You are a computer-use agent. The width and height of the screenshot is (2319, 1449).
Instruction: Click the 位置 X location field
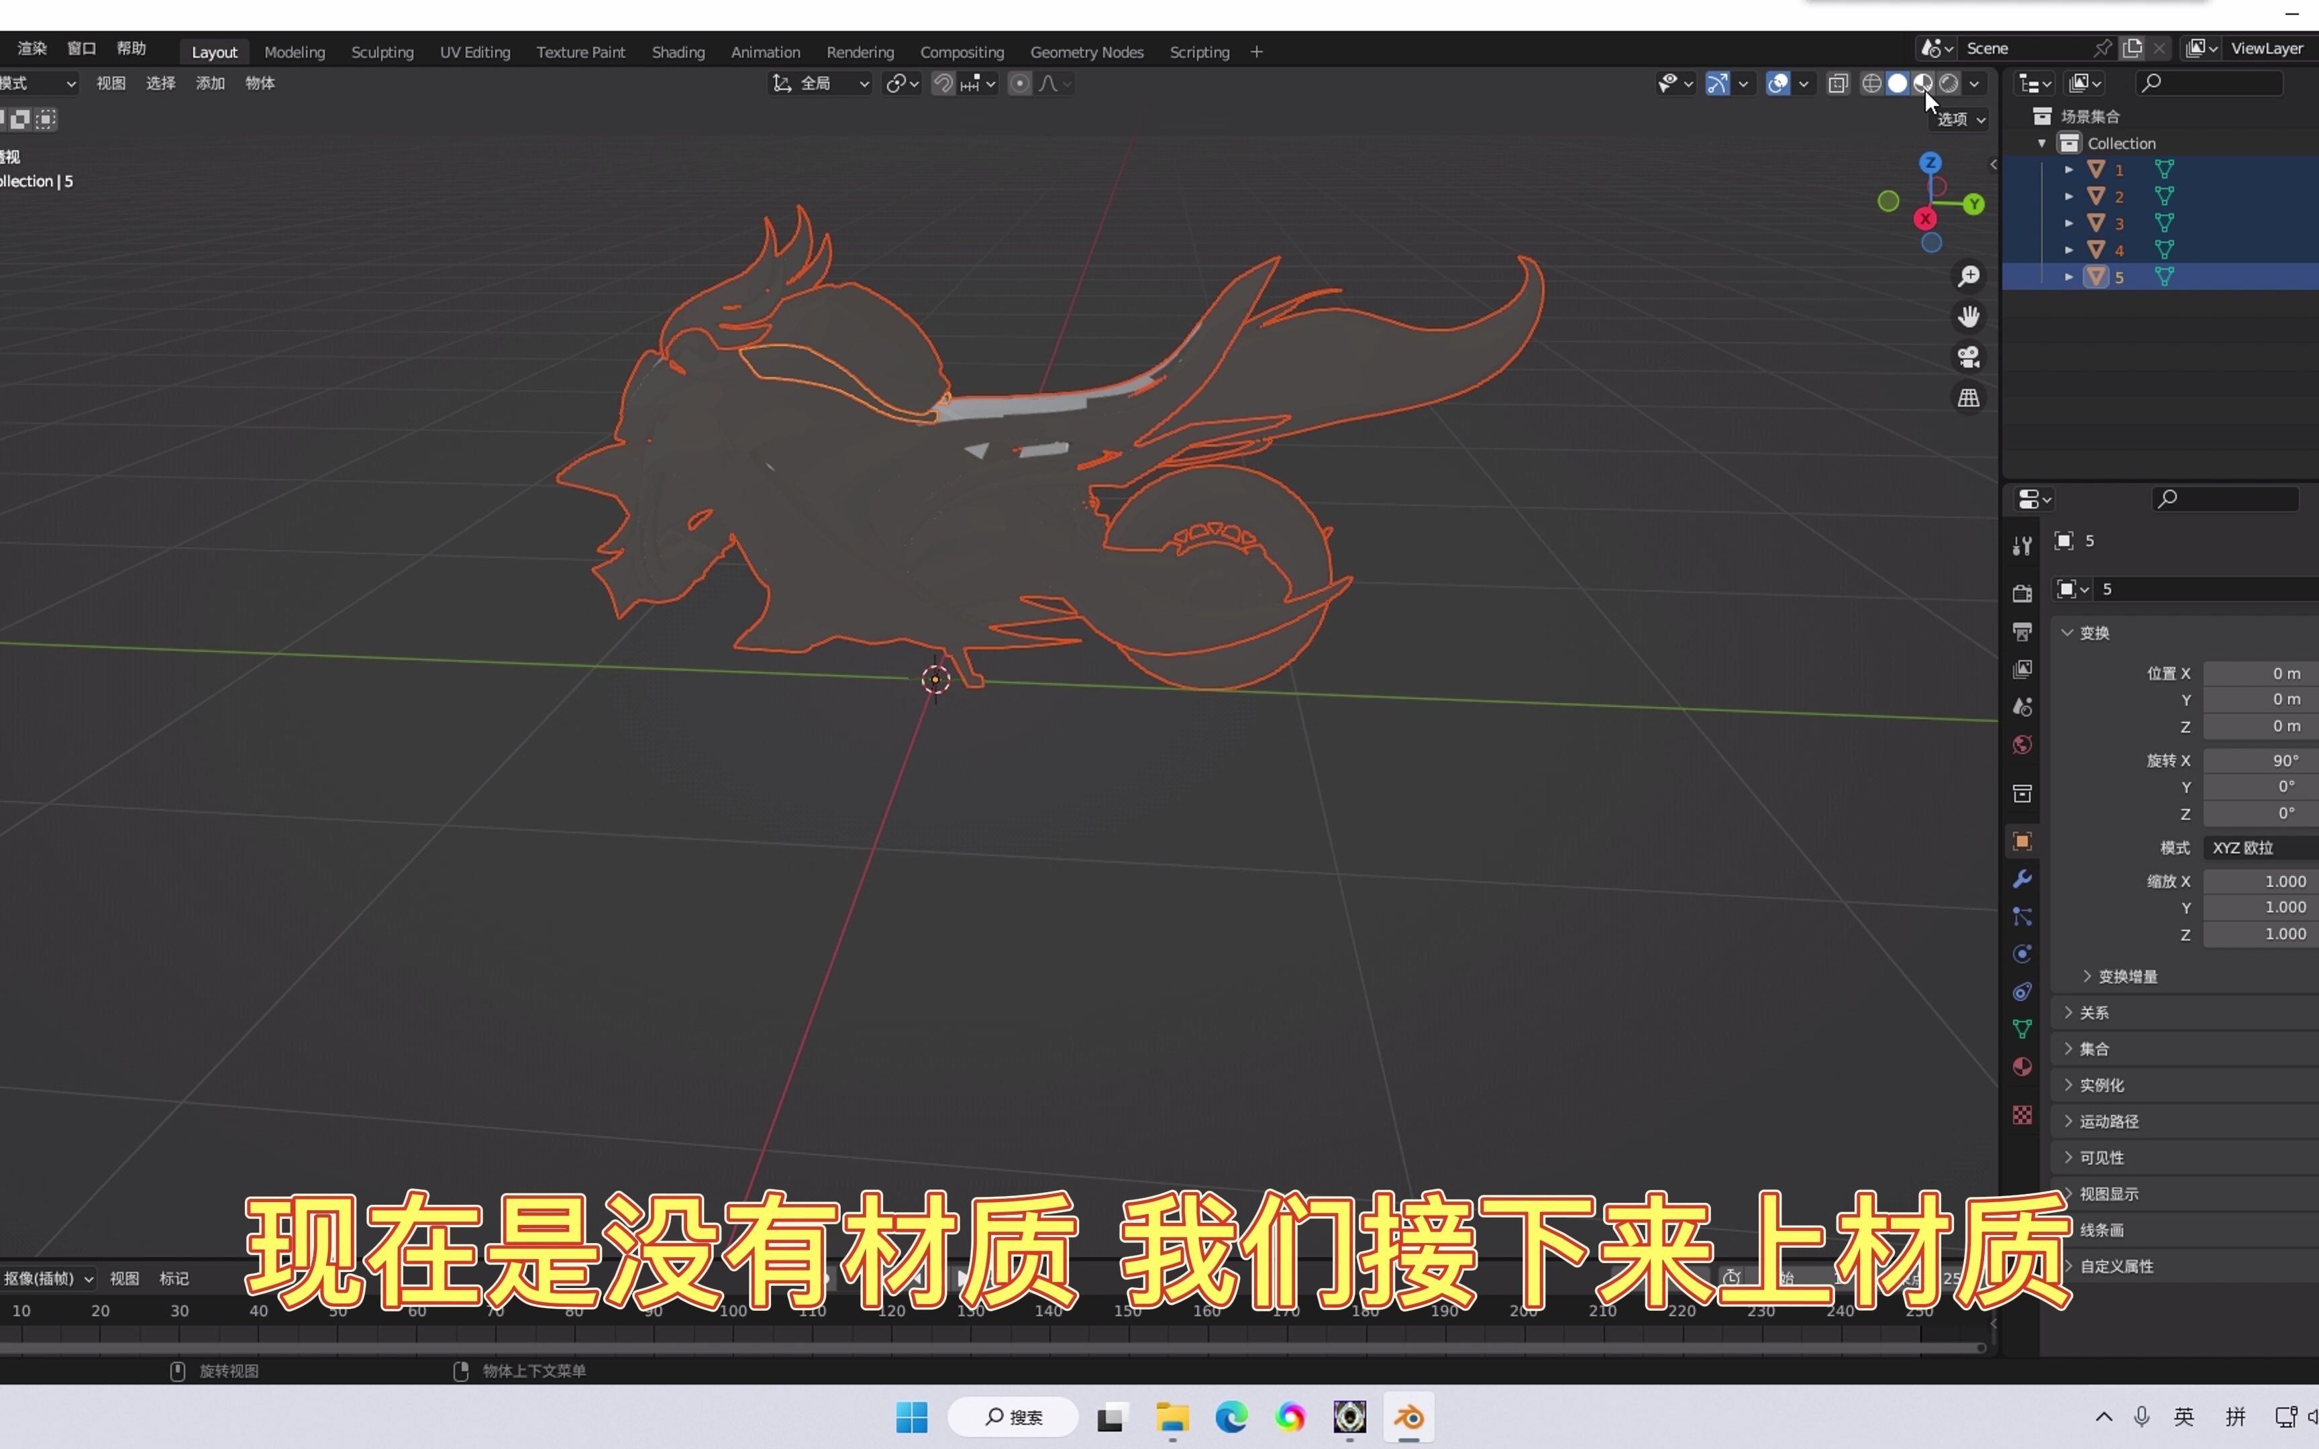[2261, 674]
